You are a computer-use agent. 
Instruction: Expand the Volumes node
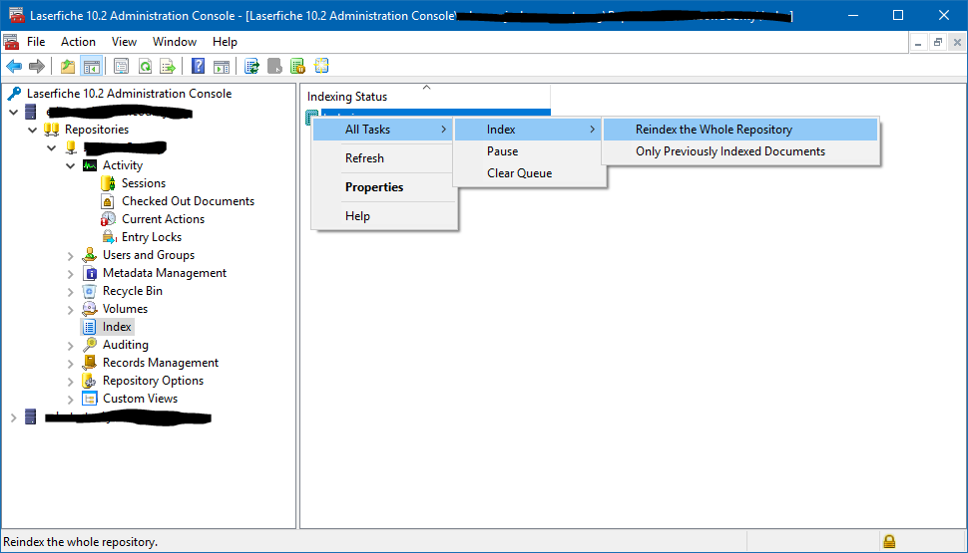(71, 310)
